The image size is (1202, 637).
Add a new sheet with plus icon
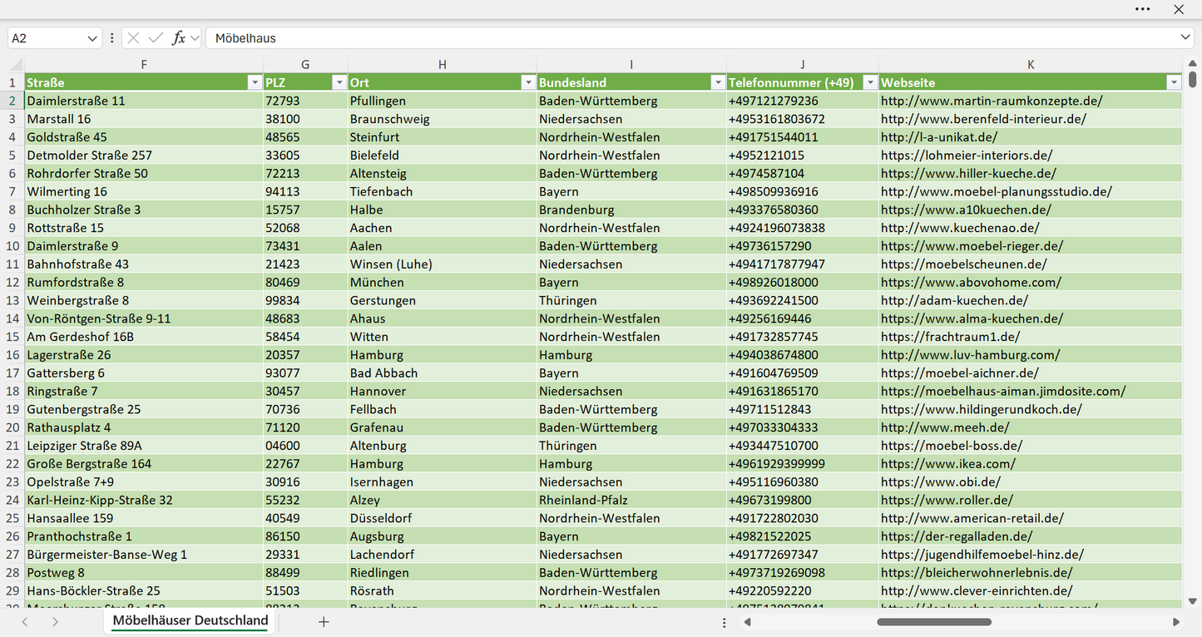(x=324, y=621)
